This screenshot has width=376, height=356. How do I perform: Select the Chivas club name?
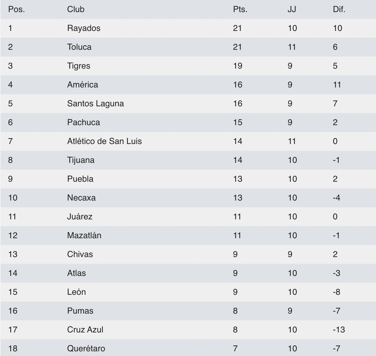click(80, 254)
